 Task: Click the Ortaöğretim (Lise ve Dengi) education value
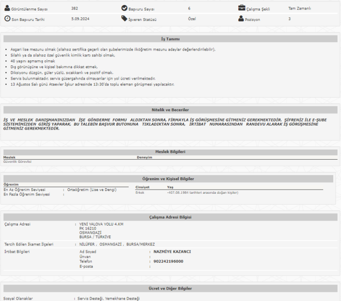pos(91,190)
